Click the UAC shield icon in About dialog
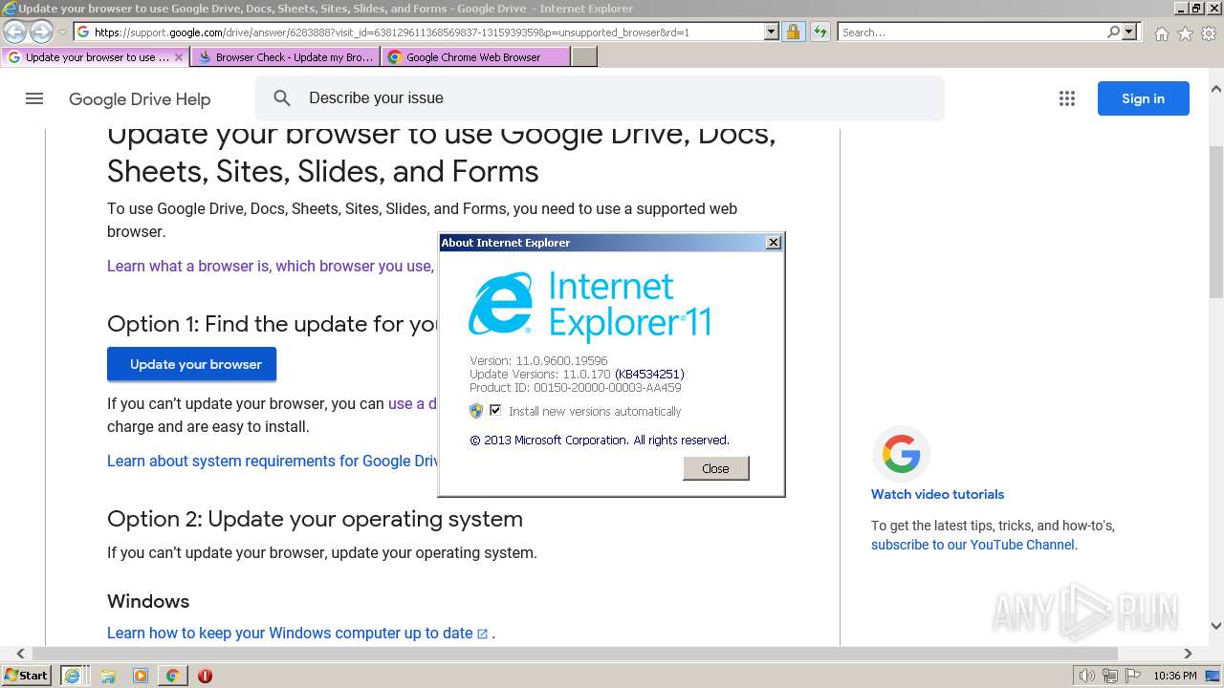The image size is (1224, 688). click(x=476, y=411)
